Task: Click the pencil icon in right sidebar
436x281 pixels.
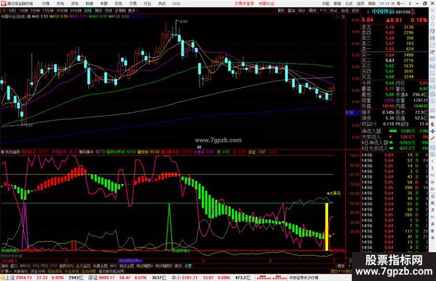Action: (x=433, y=138)
